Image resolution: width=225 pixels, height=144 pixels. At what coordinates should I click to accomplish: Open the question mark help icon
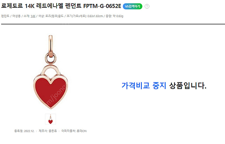[147, 6]
